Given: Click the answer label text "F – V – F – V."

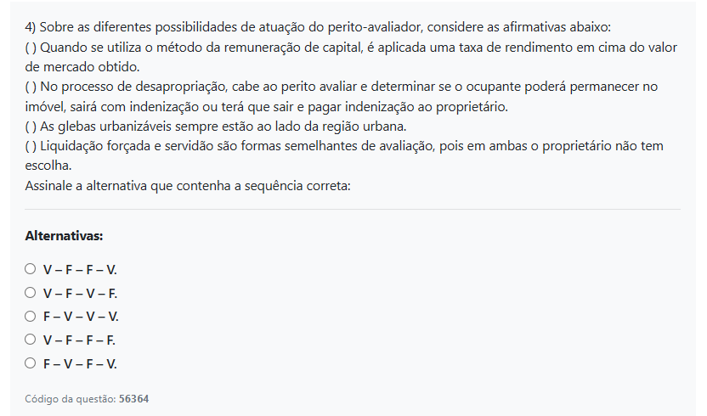Looking at the screenshot, I should point(80,364).
